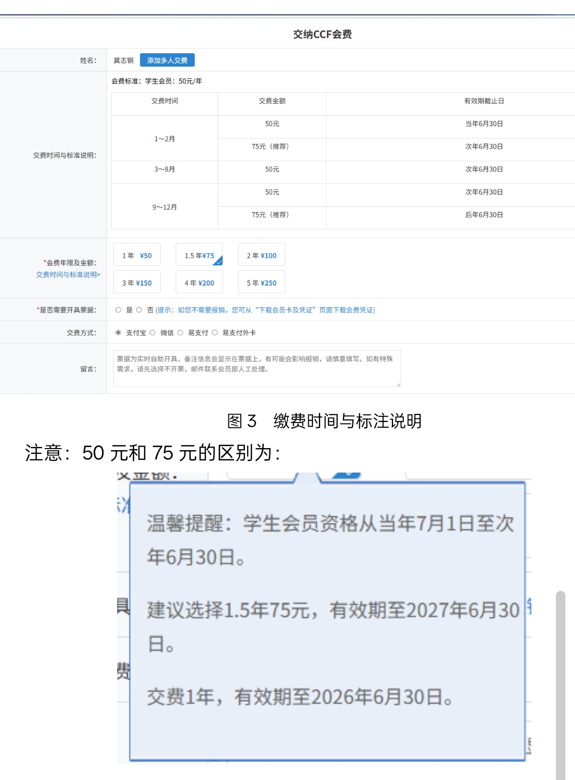575x780 pixels.
Task: Pick the 5年 ¥250 membership option
Action: click(261, 281)
